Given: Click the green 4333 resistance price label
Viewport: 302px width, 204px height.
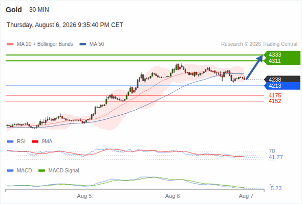Looking at the screenshot, I should click(275, 55).
